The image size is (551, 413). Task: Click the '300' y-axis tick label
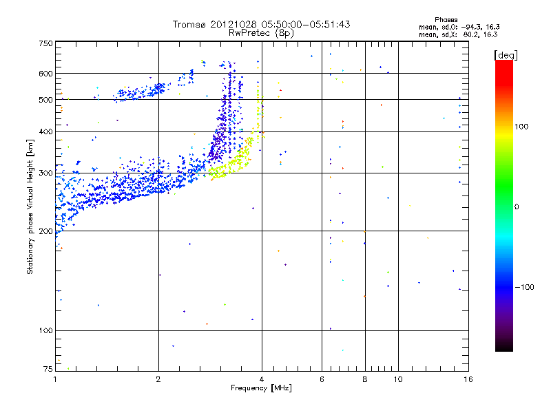pos(45,173)
